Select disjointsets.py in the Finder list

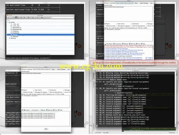17,28
